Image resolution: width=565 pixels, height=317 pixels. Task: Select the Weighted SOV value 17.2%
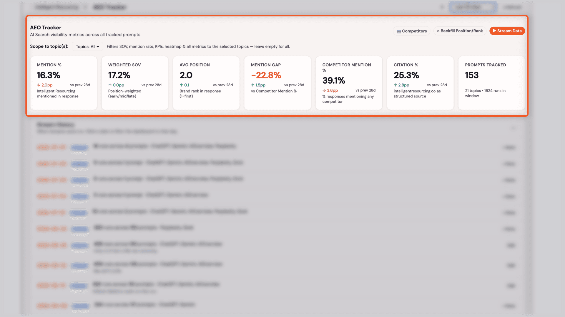[x=119, y=75]
